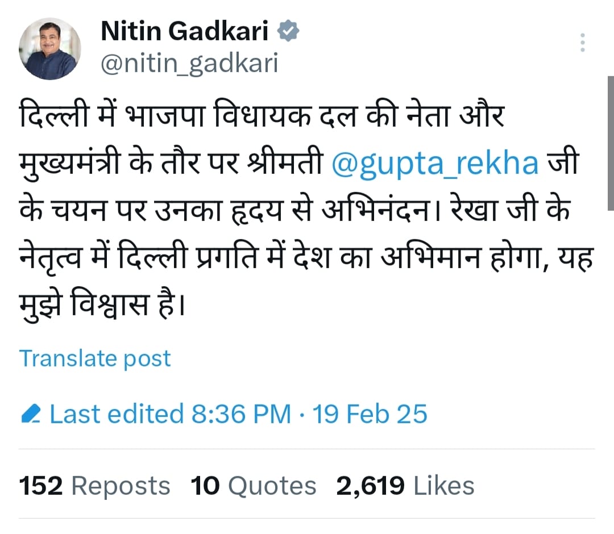Click the 8:36 PM timestamp
614x534 pixels.
click(x=241, y=414)
